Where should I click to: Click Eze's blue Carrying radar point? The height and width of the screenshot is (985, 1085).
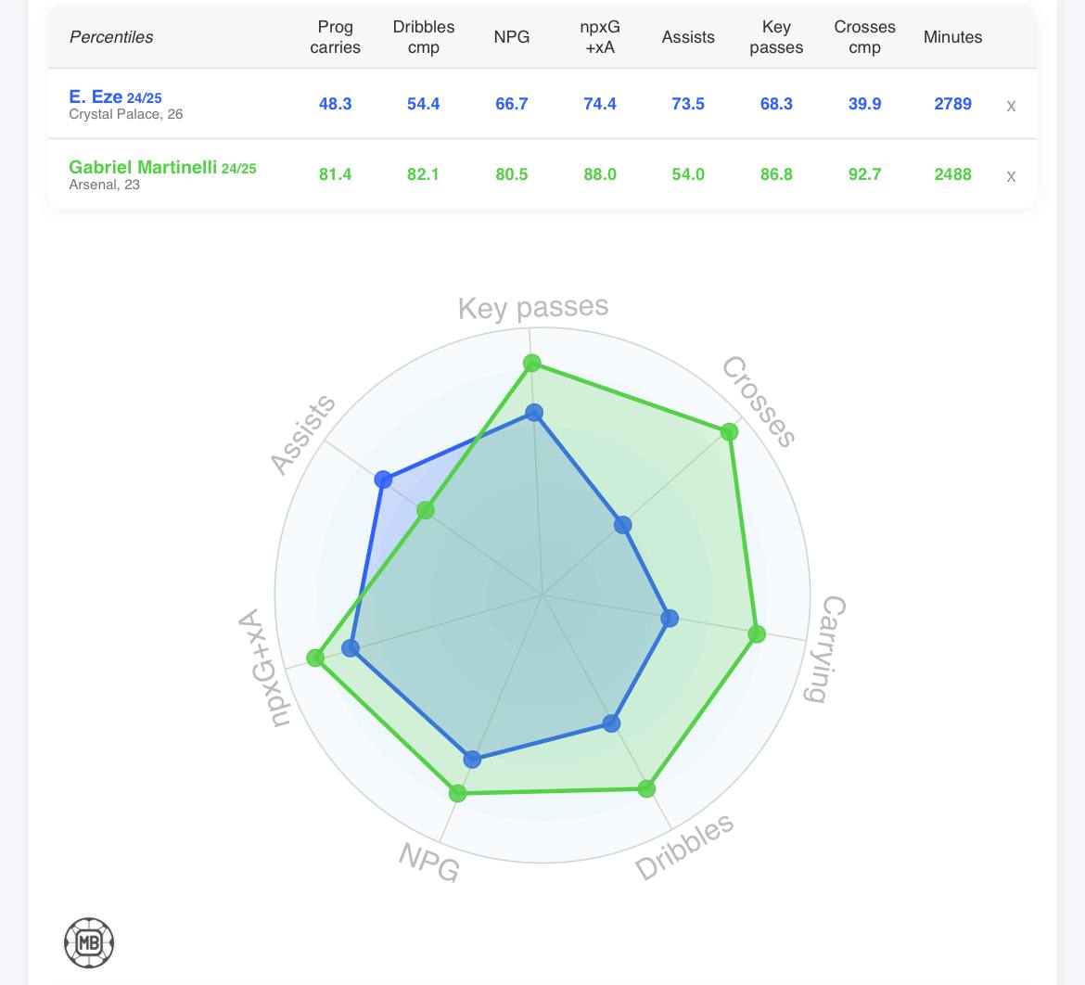[670, 618]
